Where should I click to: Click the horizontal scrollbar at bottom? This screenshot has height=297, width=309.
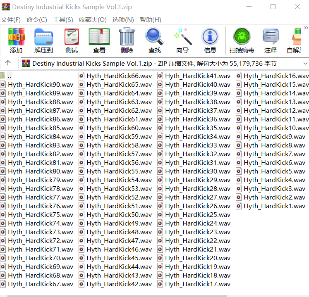pos(154,295)
